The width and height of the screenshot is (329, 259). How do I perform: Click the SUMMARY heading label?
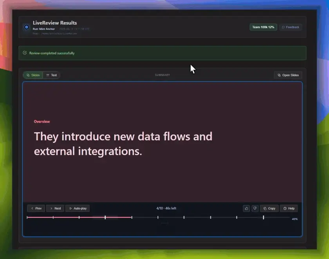pyautogui.click(x=163, y=75)
